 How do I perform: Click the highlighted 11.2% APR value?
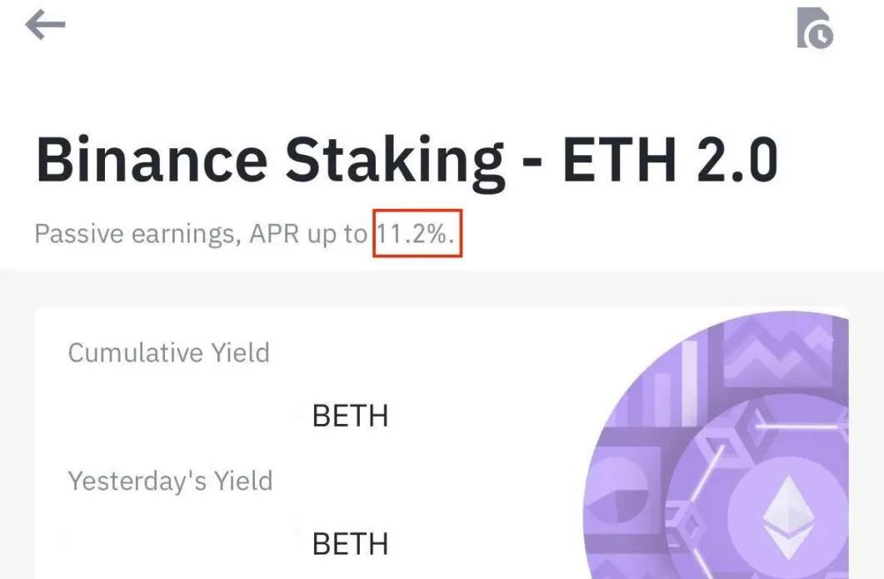coord(417,234)
